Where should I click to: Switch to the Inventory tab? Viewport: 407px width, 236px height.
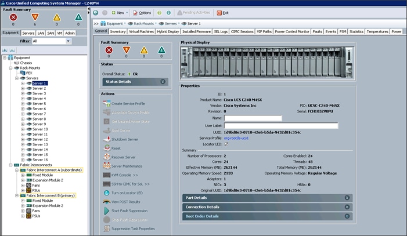click(118, 31)
